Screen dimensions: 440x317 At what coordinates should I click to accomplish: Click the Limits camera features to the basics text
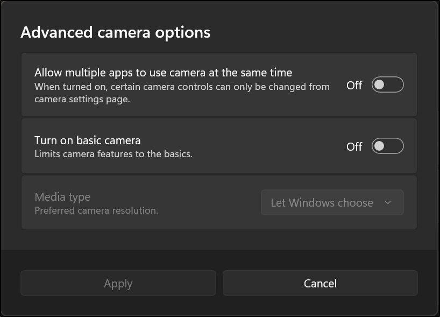pyautogui.click(x=113, y=154)
